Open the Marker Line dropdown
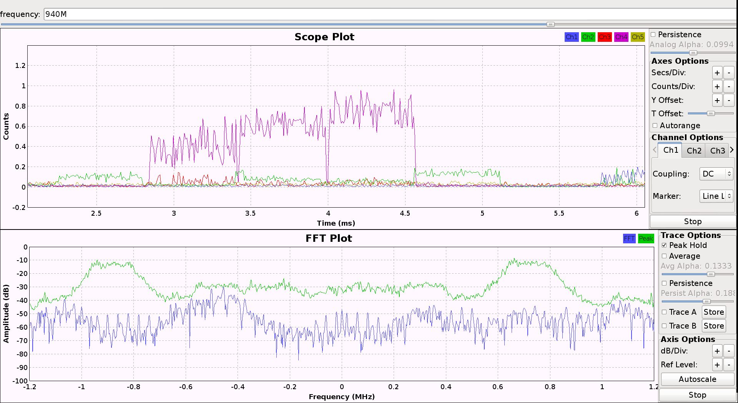This screenshot has height=403, width=738. [x=716, y=196]
